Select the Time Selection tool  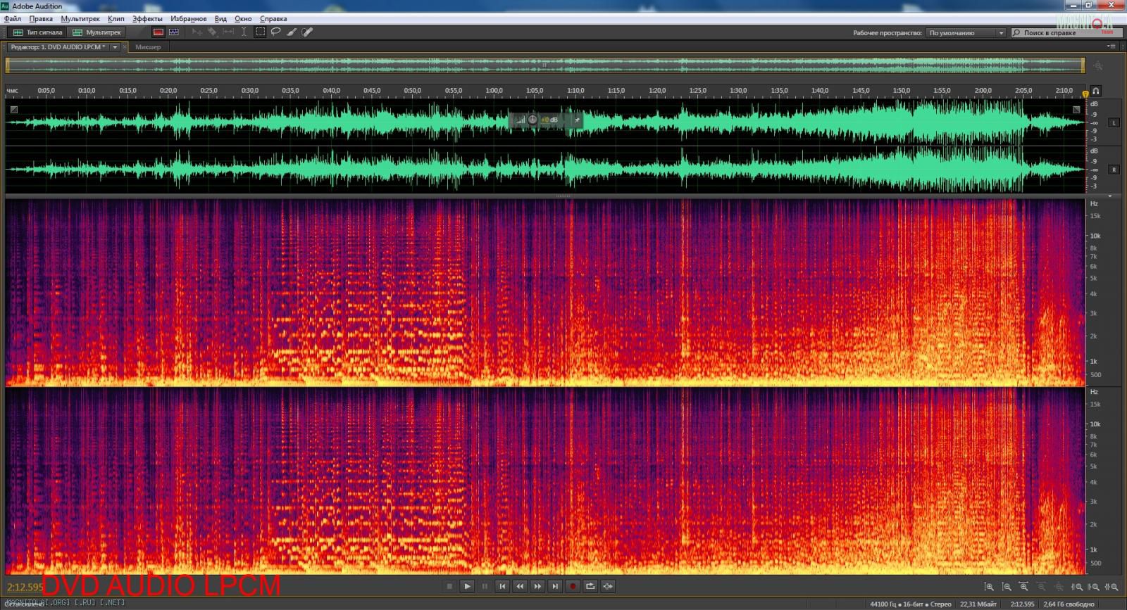coord(244,32)
